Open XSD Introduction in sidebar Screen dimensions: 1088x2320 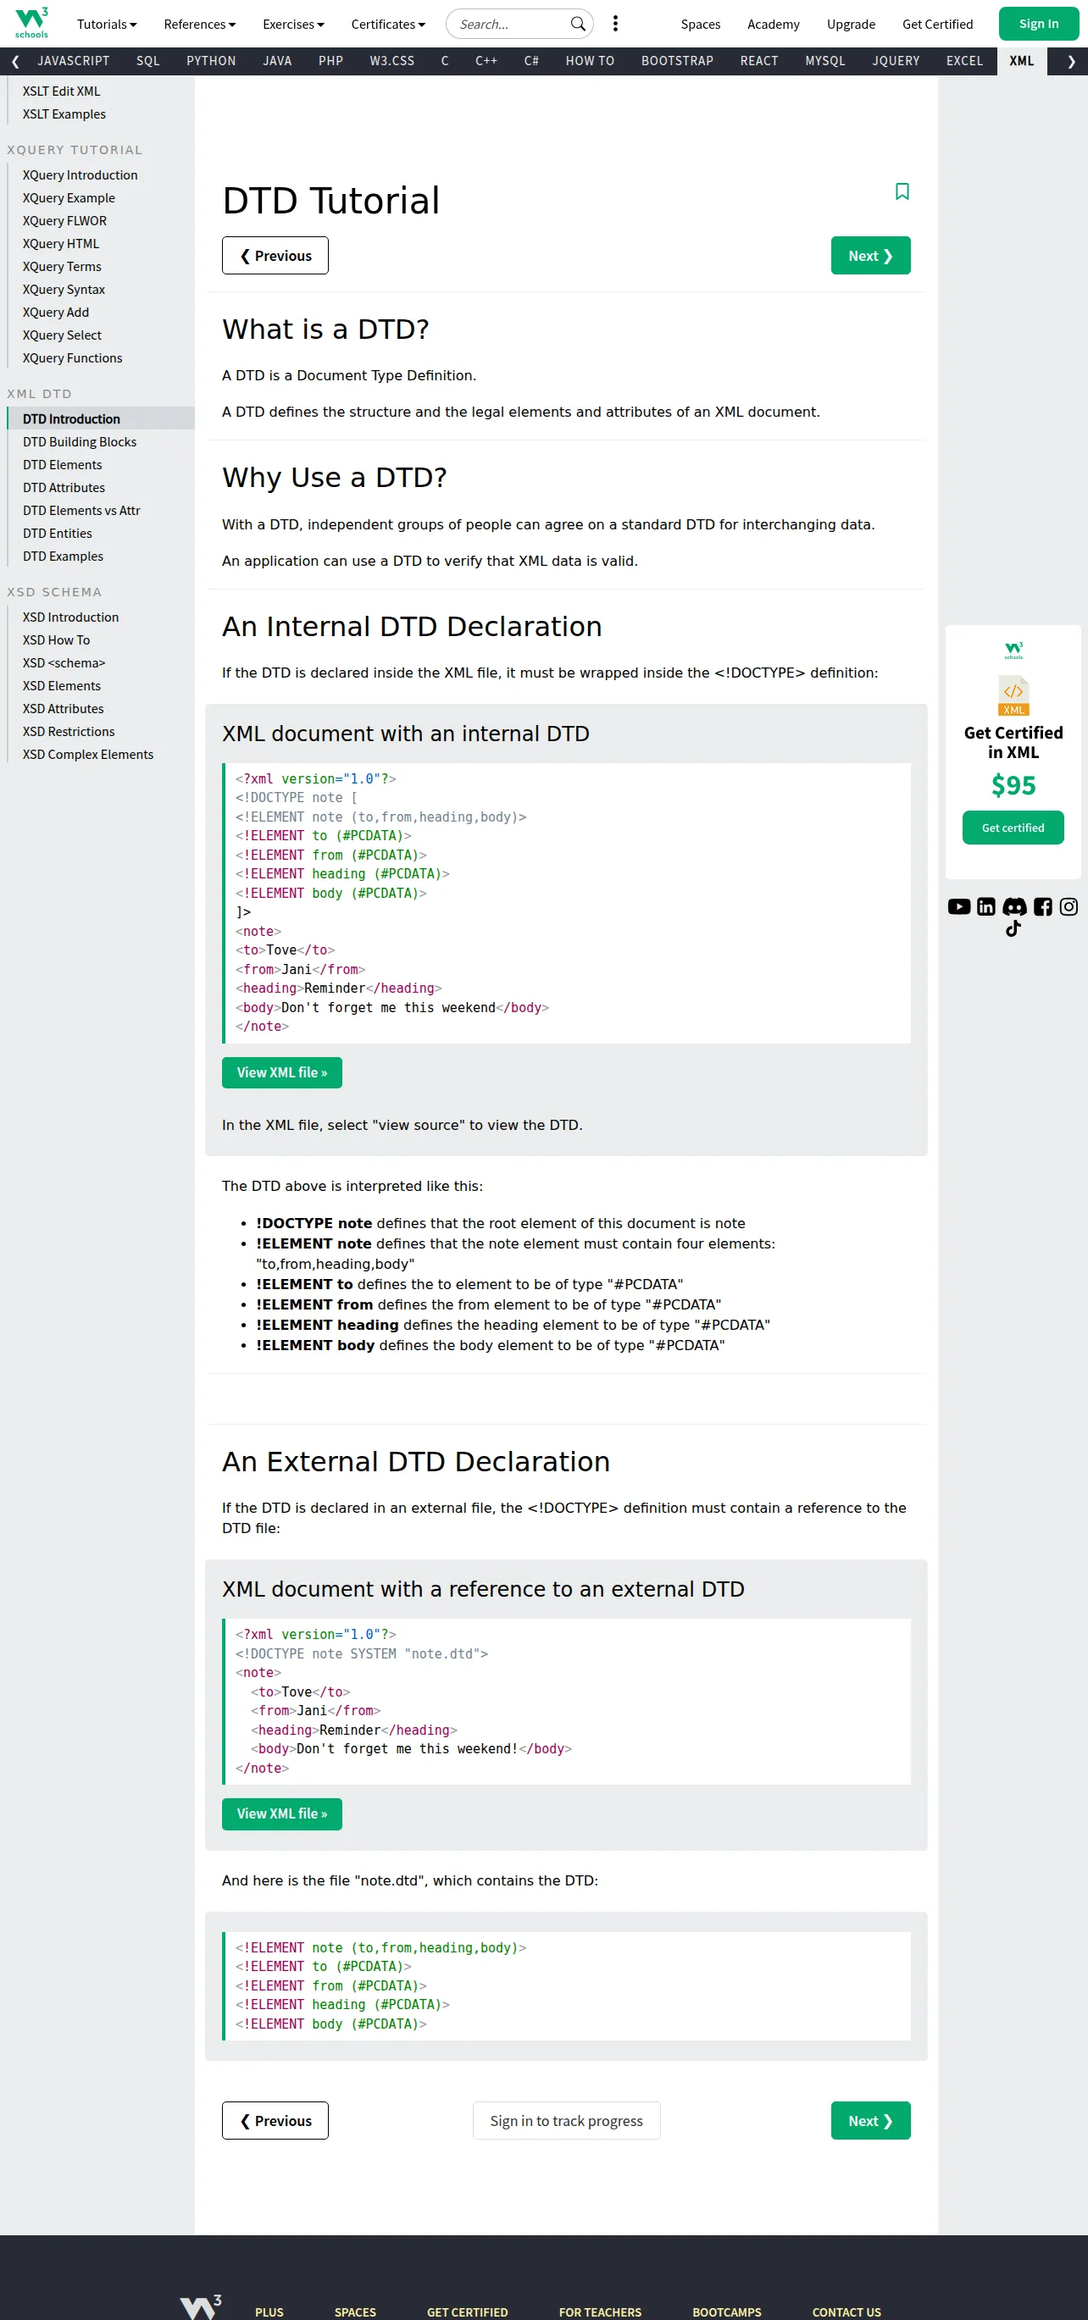coord(101,617)
